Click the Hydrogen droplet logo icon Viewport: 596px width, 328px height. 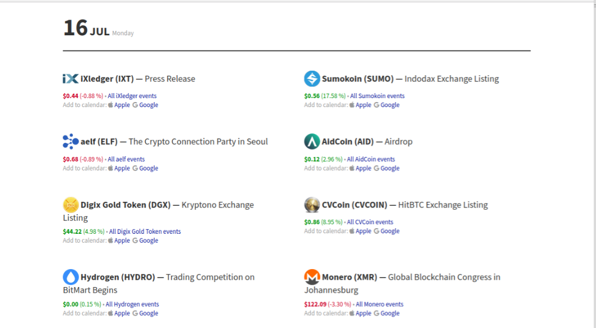(71, 277)
